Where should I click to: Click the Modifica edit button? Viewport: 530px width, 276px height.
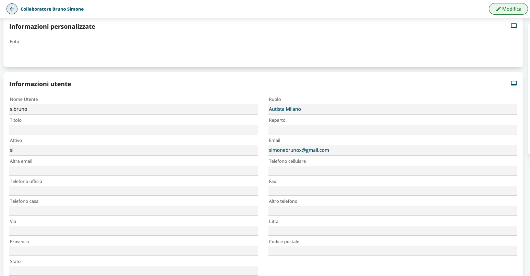point(508,9)
